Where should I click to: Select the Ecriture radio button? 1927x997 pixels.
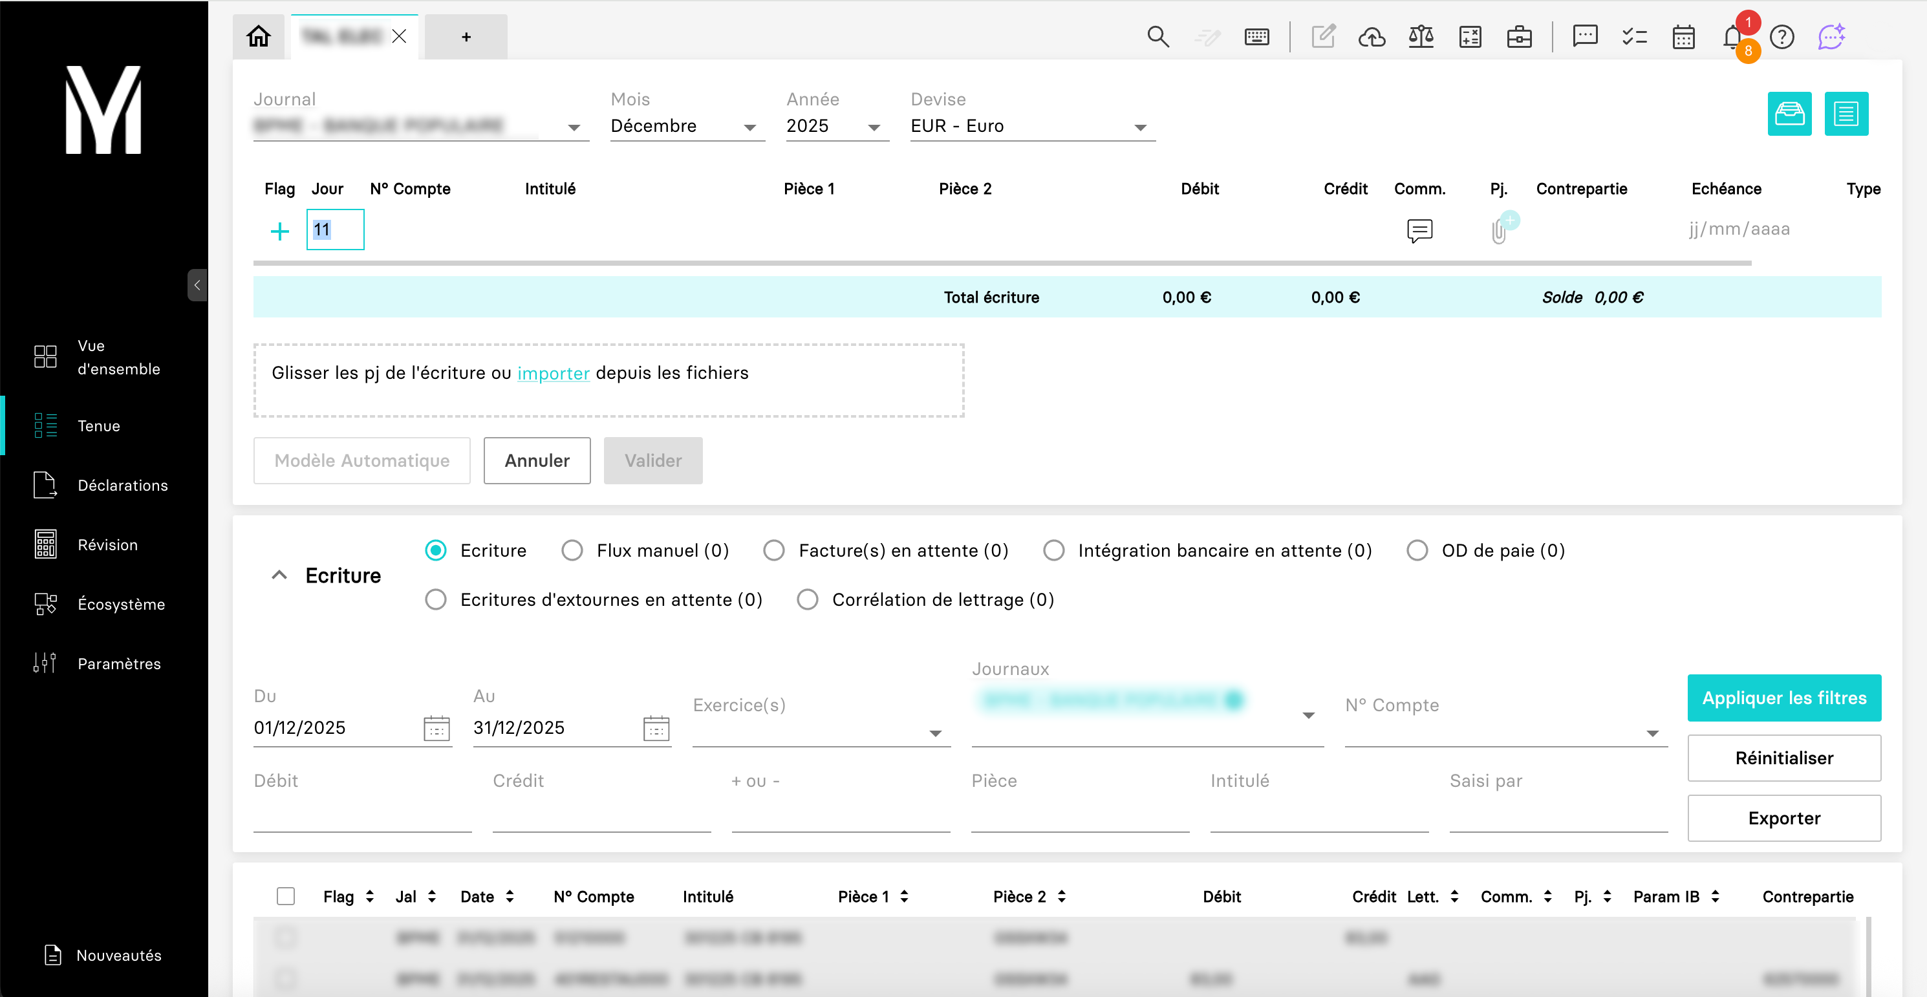[436, 550]
